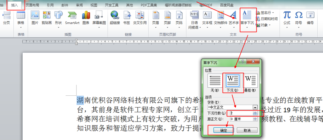323x140 pixels.
Task: Insert a number (编号)
Action: (x=310, y=18)
